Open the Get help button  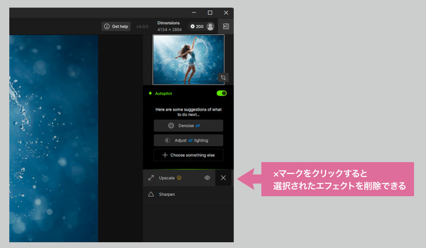(116, 26)
